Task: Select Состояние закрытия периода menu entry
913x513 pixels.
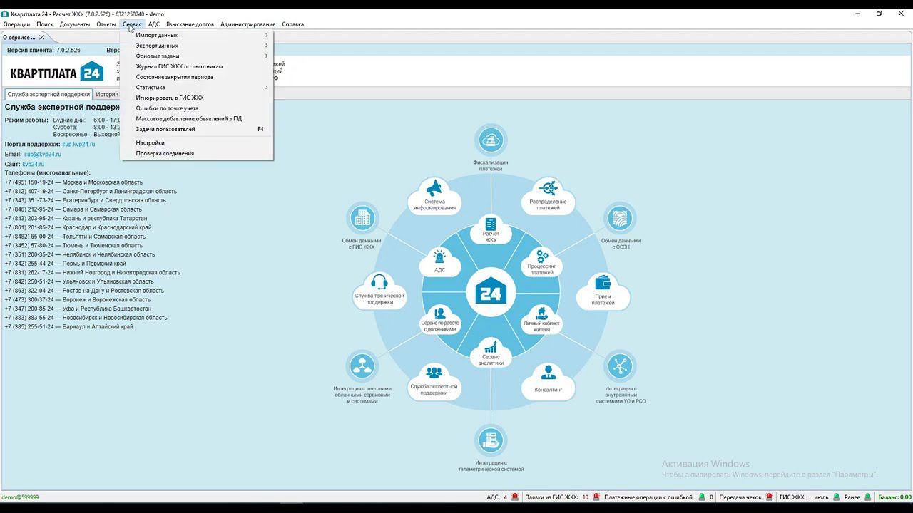Action: pyautogui.click(x=198, y=77)
